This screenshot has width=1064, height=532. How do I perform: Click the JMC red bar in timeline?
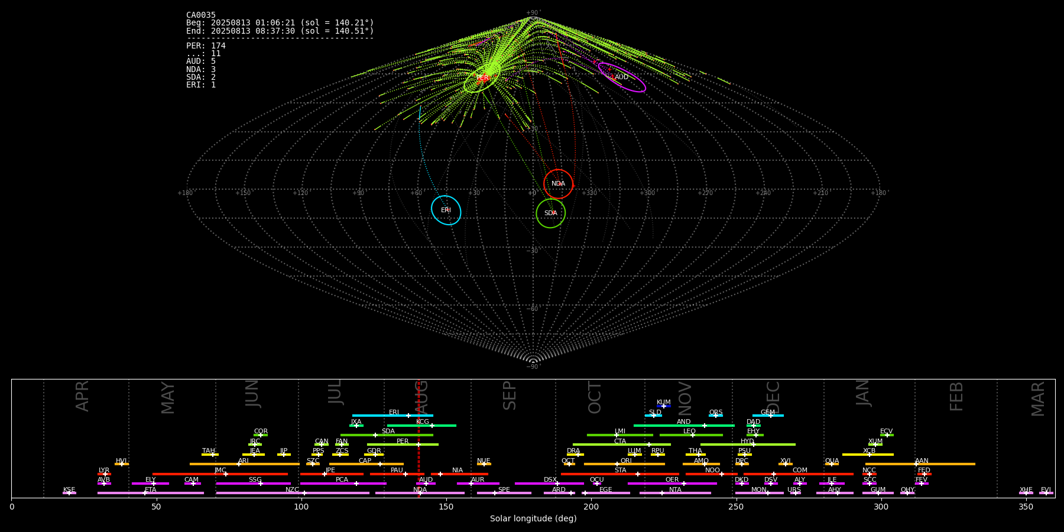pyautogui.click(x=220, y=473)
